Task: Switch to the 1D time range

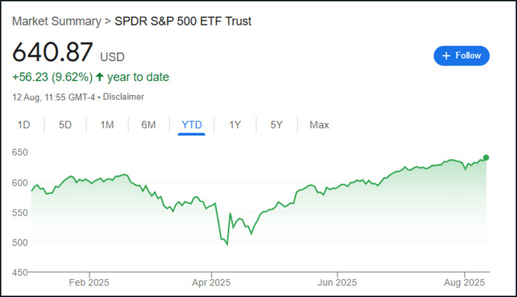Action: click(24, 124)
